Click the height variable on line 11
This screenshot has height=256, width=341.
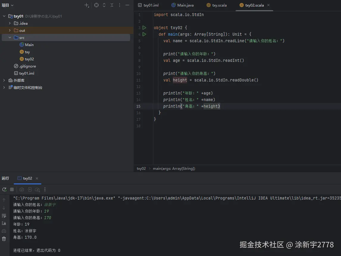tap(180, 80)
